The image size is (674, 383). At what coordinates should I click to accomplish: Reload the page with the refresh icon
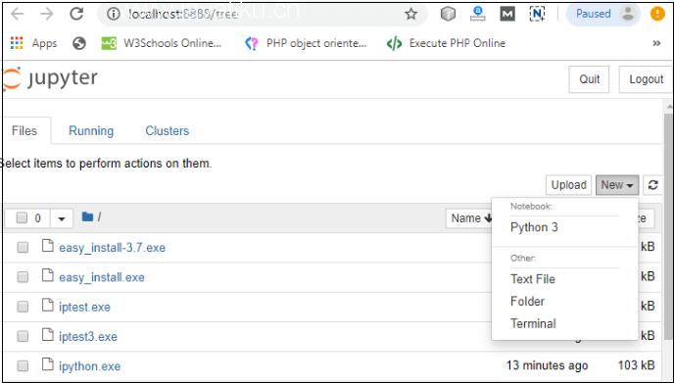[76, 14]
